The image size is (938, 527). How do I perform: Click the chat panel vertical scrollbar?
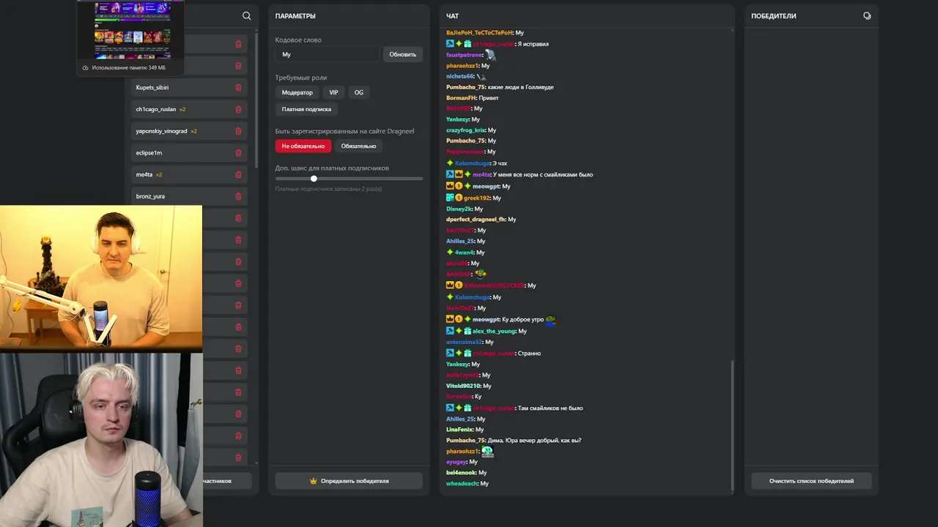click(x=732, y=426)
